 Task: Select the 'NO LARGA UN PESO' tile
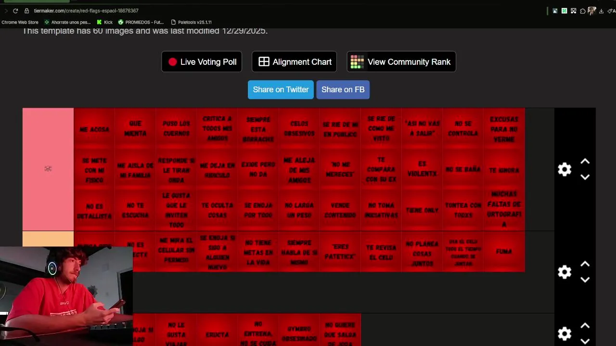click(299, 210)
